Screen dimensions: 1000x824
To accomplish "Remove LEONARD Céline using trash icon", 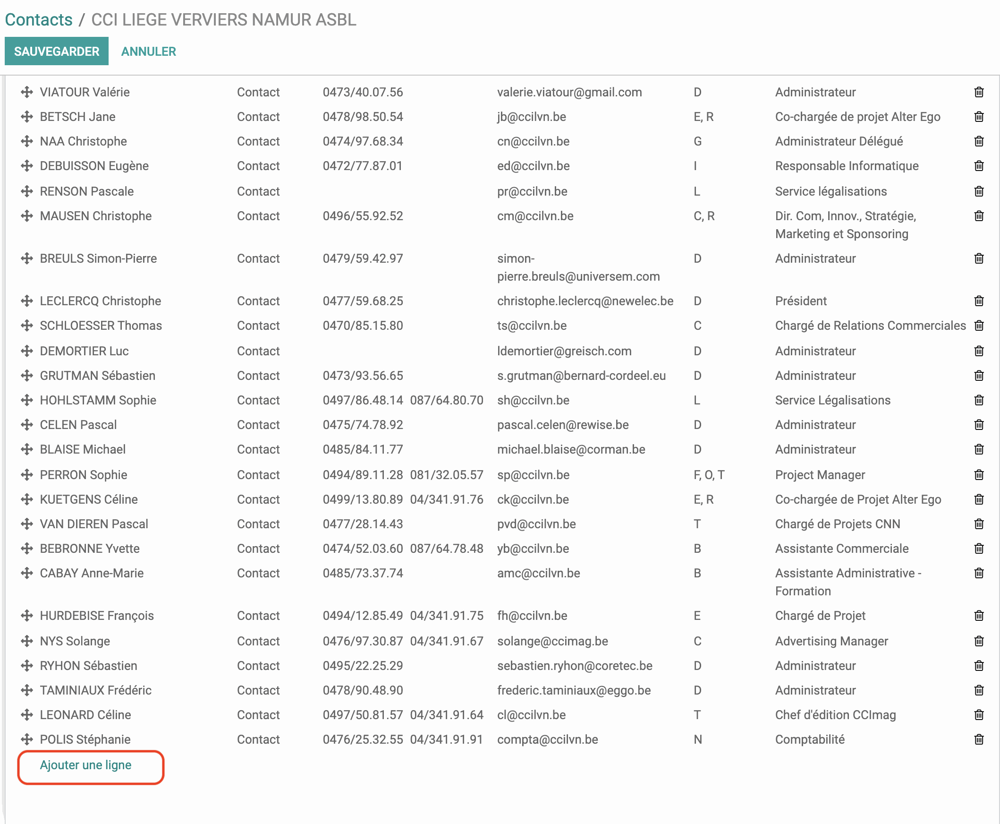I will [x=979, y=715].
